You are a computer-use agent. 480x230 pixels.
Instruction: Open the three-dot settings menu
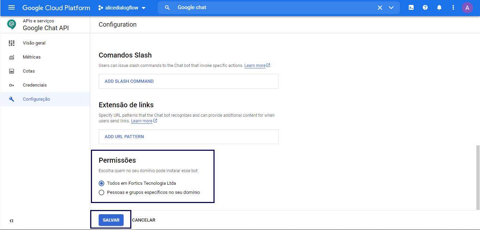[453, 7]
